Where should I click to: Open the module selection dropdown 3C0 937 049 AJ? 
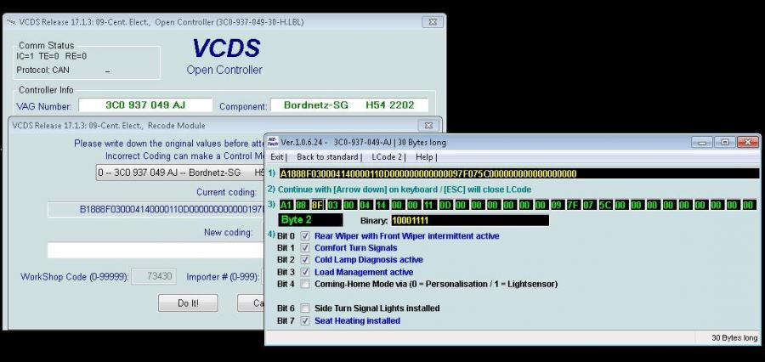coord(178,173)
